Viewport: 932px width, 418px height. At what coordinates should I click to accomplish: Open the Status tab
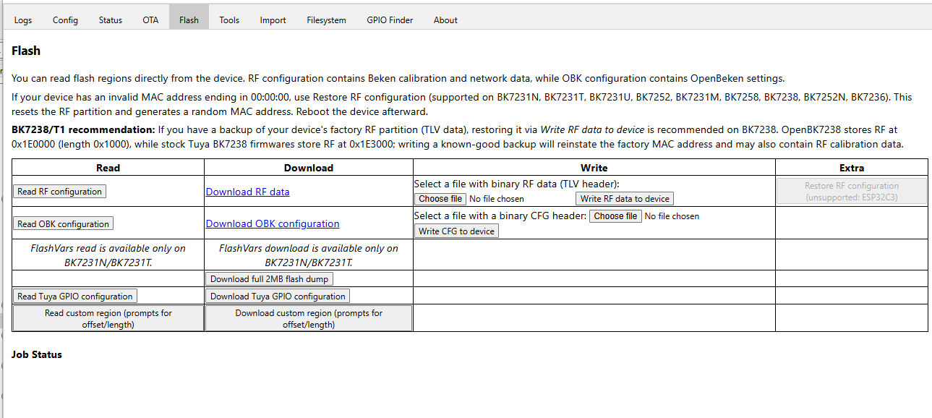coord(111,20)
